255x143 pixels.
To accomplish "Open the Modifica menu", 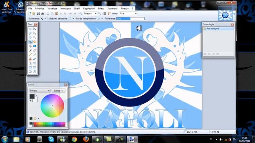I will [40, 8].
